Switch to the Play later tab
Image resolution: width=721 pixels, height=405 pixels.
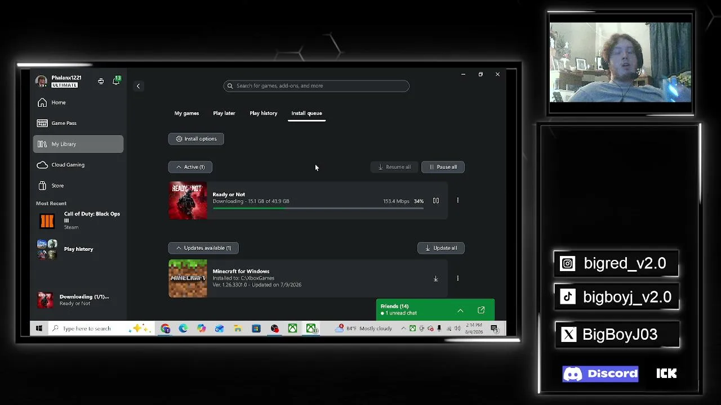pos(224,113)
